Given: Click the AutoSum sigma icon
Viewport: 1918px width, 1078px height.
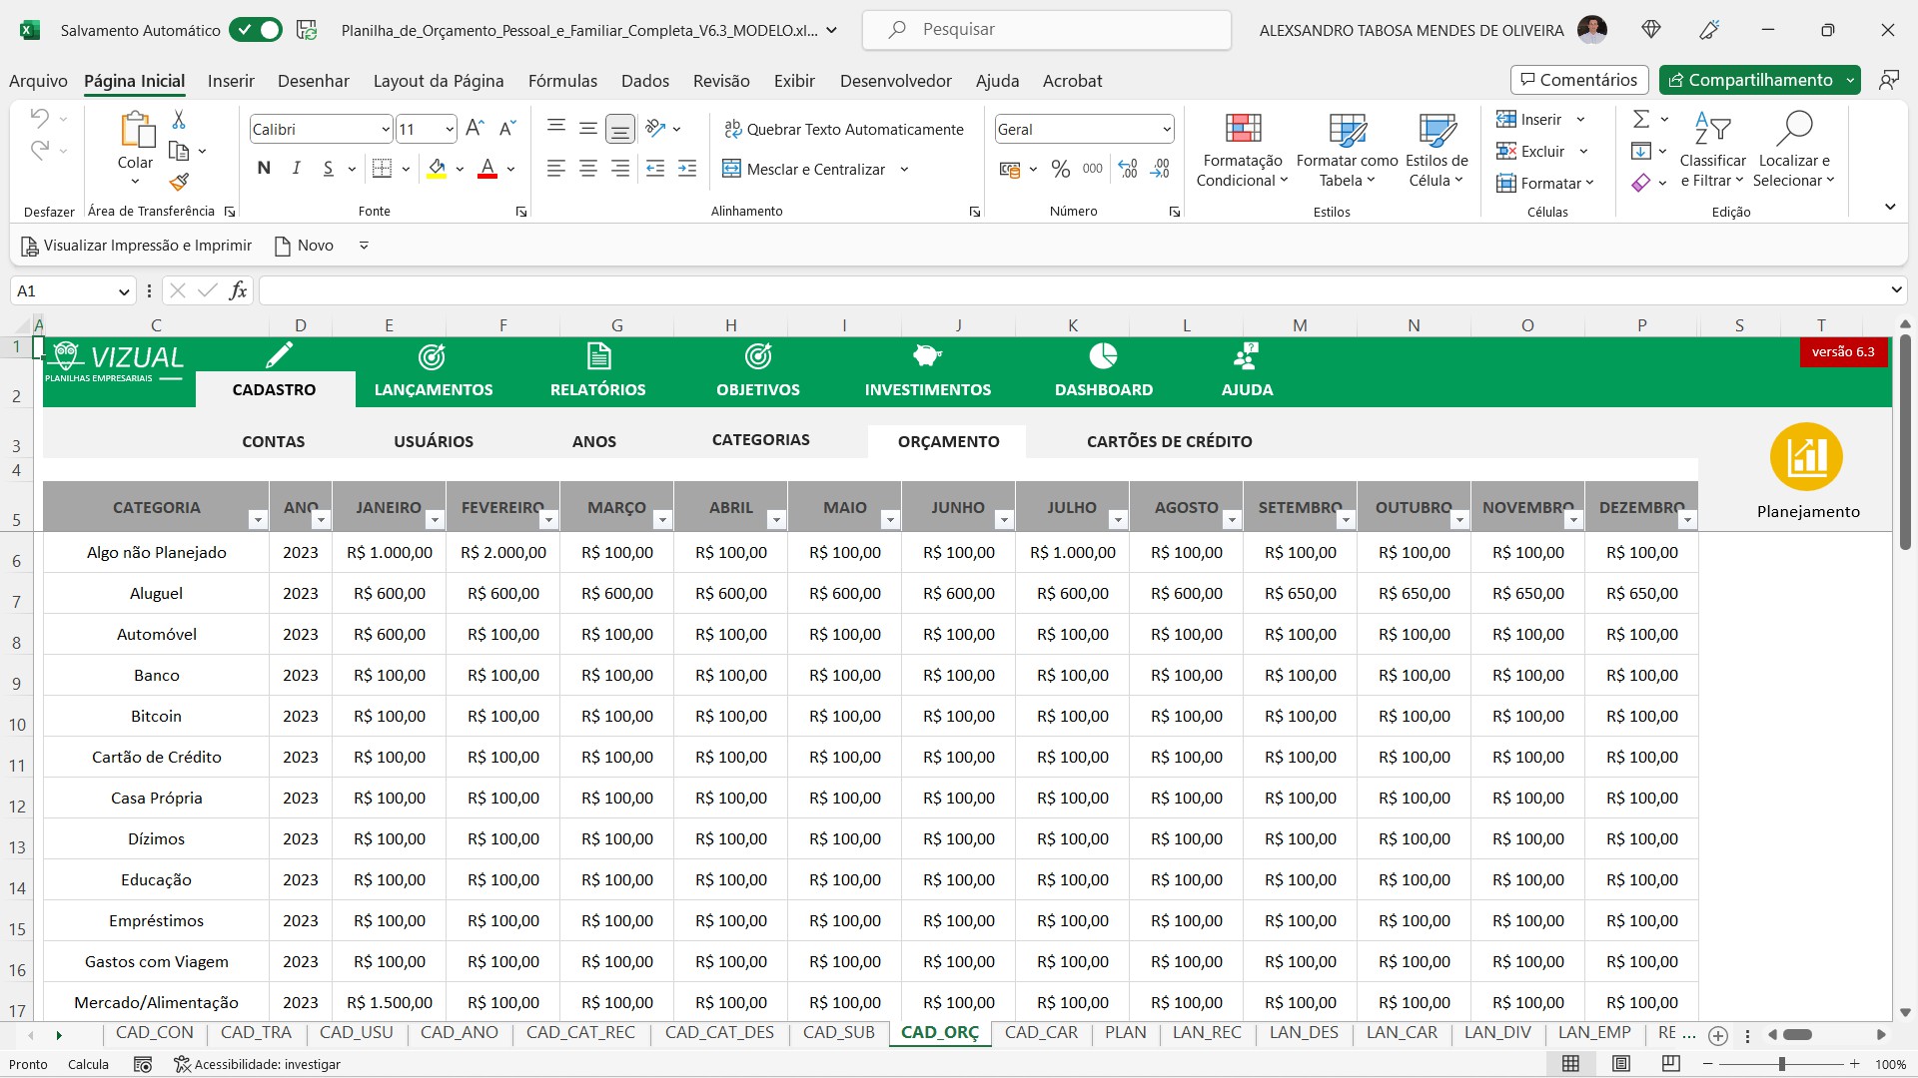Looking at the screenshot, I should tap(1640, 120).
